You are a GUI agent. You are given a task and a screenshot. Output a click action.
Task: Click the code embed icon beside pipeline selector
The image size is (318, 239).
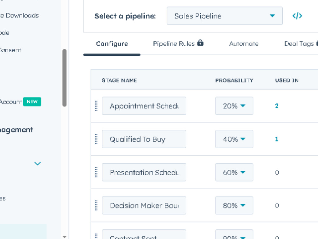click(297, 16)
